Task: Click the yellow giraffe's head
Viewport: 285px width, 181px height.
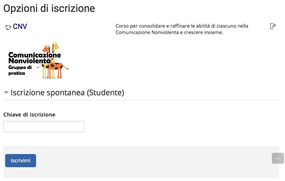Action: point(55,45)
